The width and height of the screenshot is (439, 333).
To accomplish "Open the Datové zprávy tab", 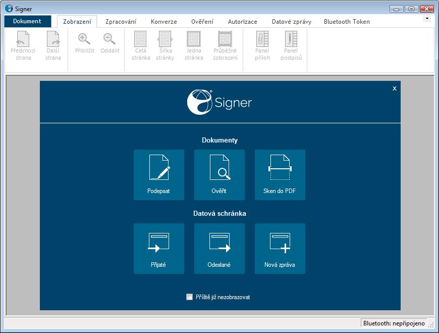I will point(292,22).
